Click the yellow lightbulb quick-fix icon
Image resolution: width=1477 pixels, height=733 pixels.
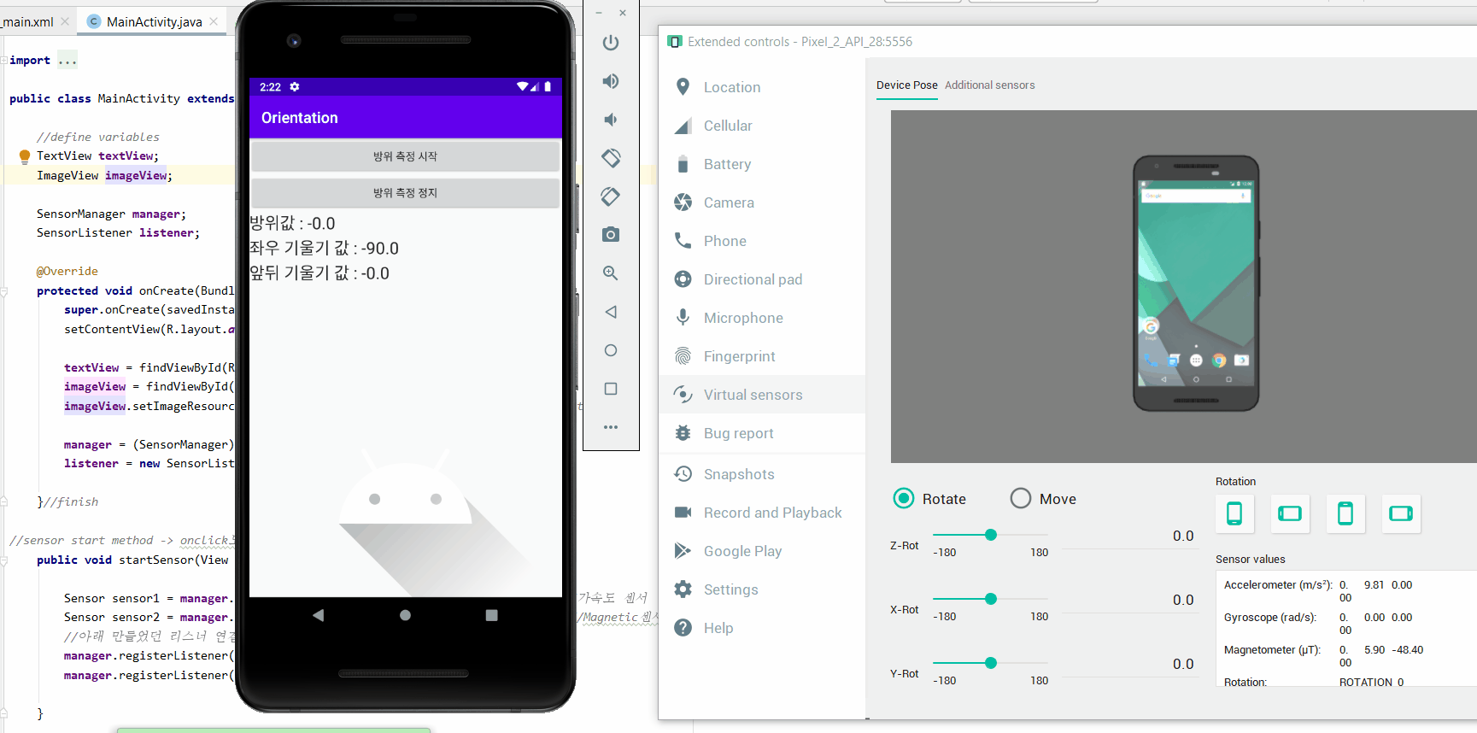coord(25,156)
